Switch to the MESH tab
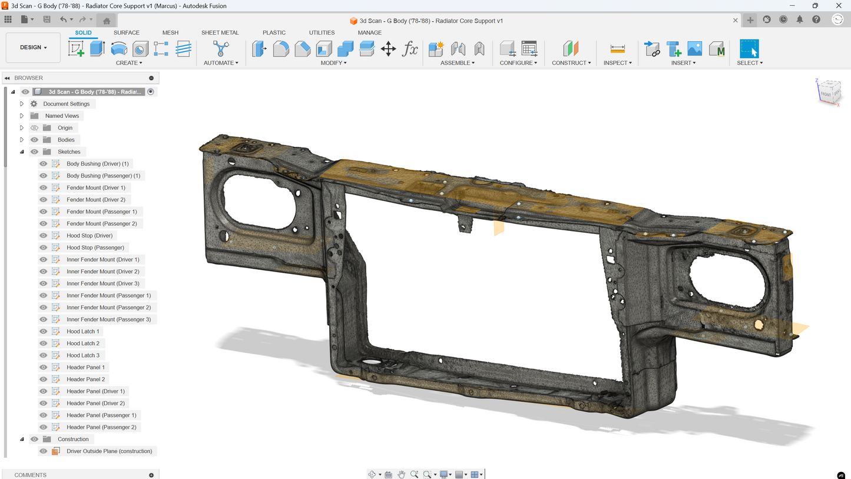Image resolution: width=851 pixels, height=479 pixels. click(x=170, y=32)
